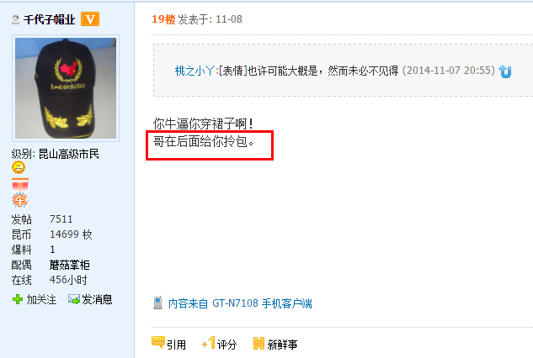Viewport: 533px width, 358px height.
Task: Open the quoted user 桃之小丫 link
Action: coord(195,71)
